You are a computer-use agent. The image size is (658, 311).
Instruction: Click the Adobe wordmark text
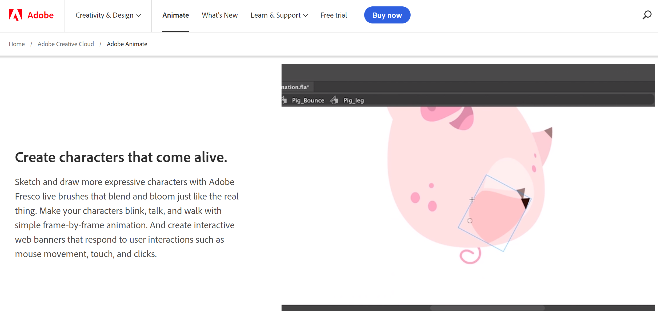click(x=41, y=15)
